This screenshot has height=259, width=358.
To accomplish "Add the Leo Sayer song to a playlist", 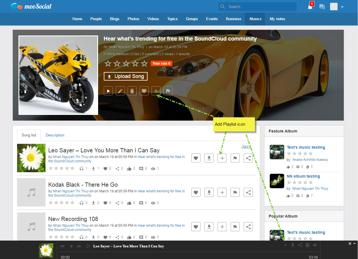I will click(222, 158).
